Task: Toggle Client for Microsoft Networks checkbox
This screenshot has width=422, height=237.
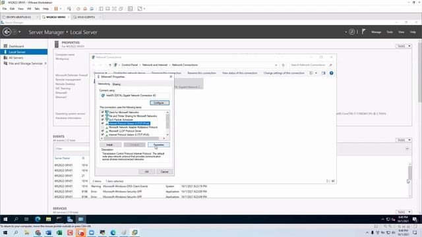Action: pyautogui.click(x=103, y=112)
